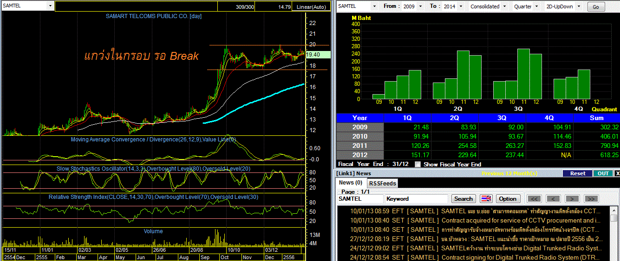The height and width of the screenshot is (261, 620).
Task: Click the 151.17 value for 2012 1Q
Action: point(420,155)
